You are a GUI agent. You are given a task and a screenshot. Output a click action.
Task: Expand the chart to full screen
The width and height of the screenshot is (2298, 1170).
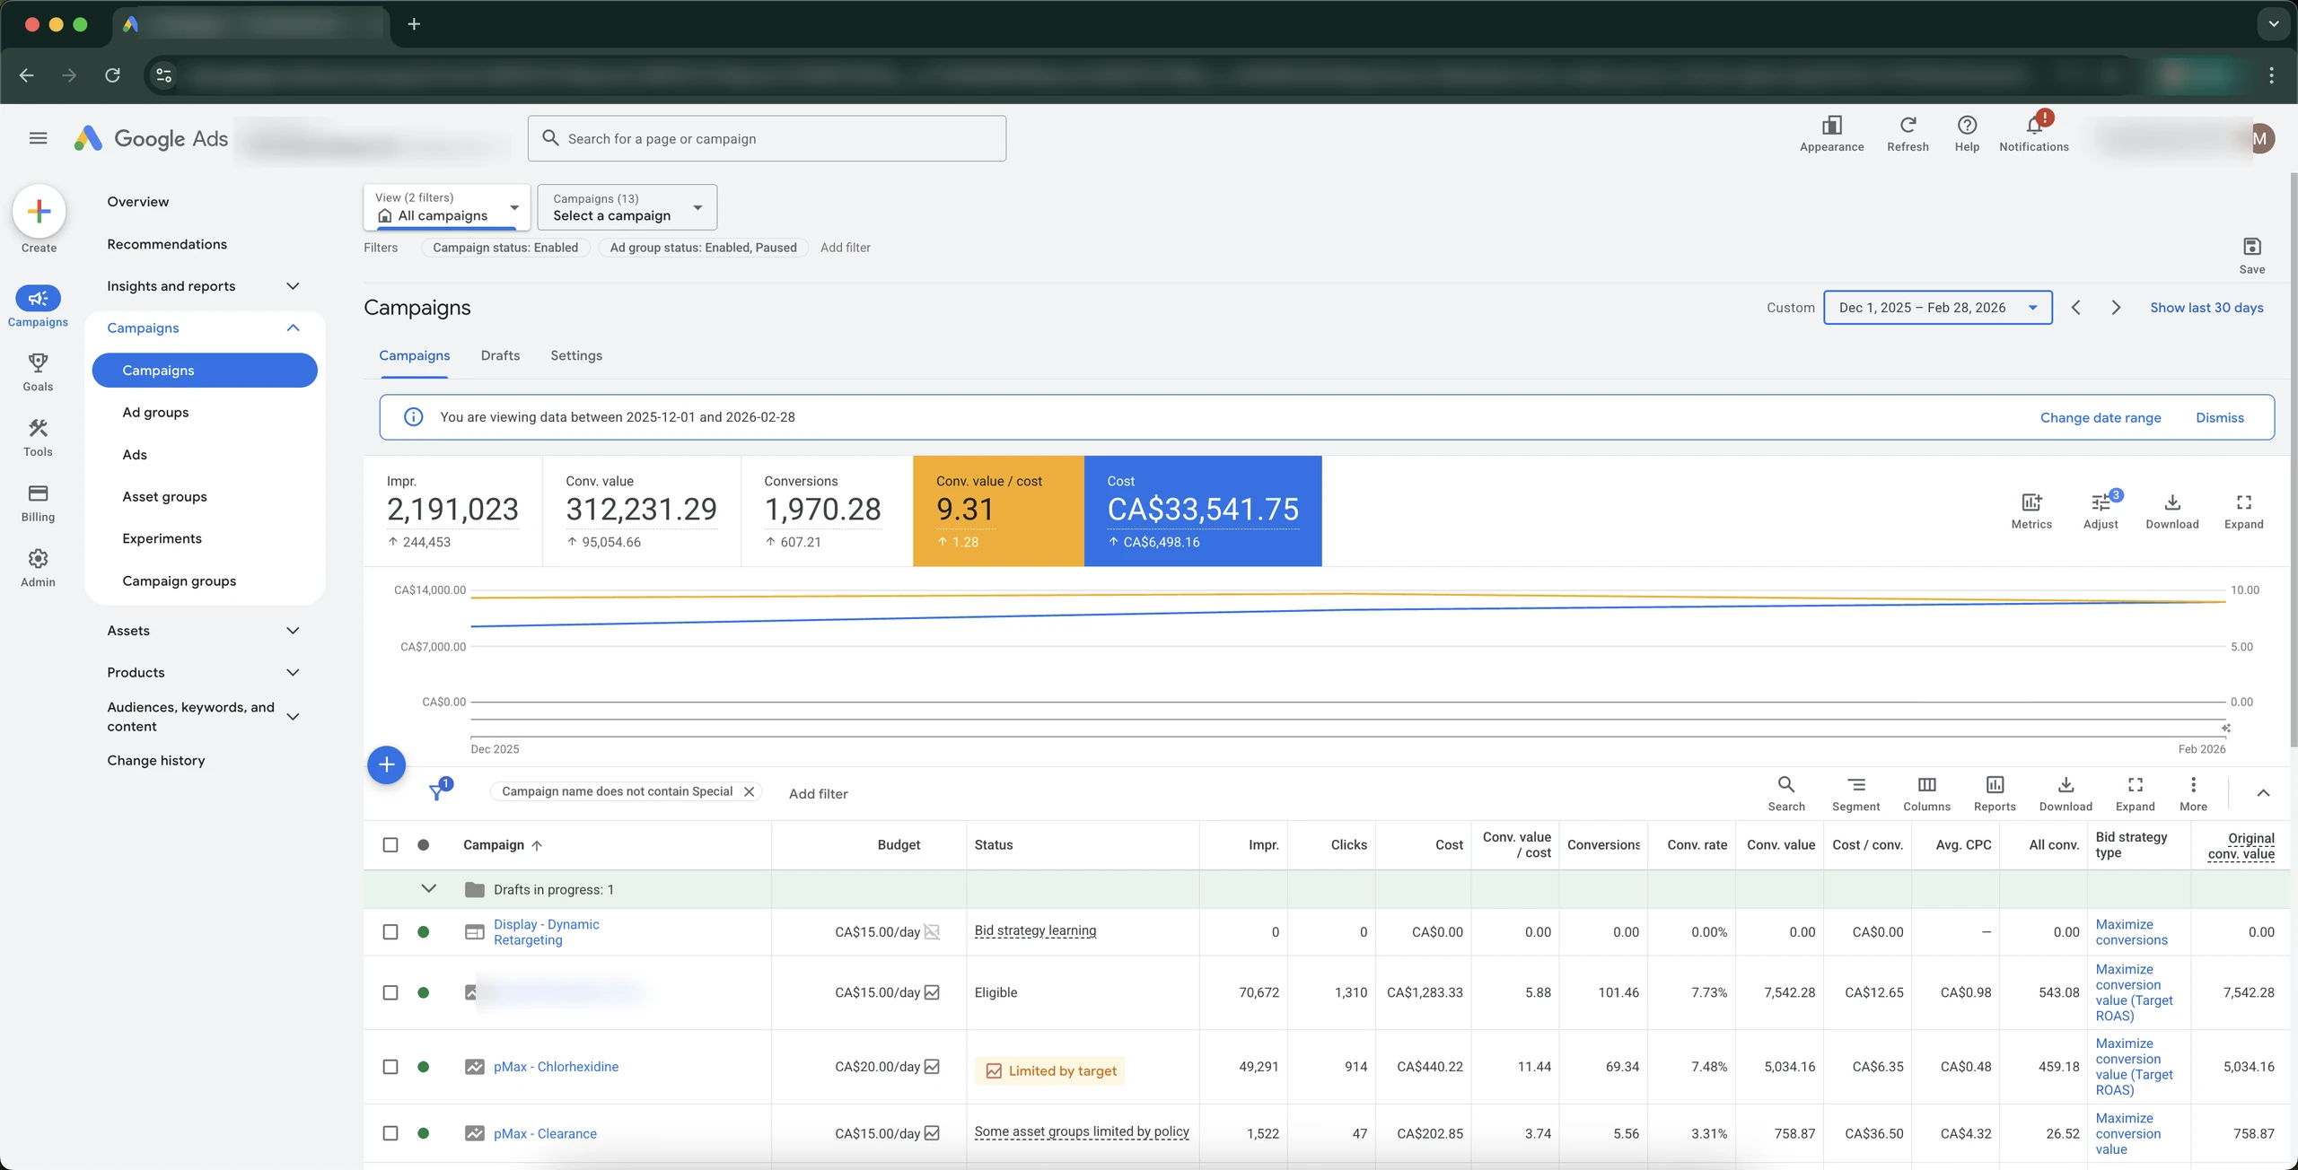click(x=2243, y=511)
